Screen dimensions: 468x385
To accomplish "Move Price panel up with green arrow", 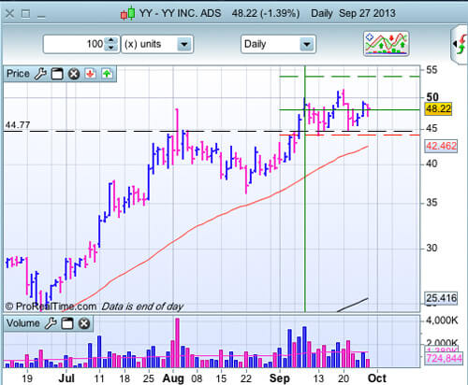I will tap(107, 74).
